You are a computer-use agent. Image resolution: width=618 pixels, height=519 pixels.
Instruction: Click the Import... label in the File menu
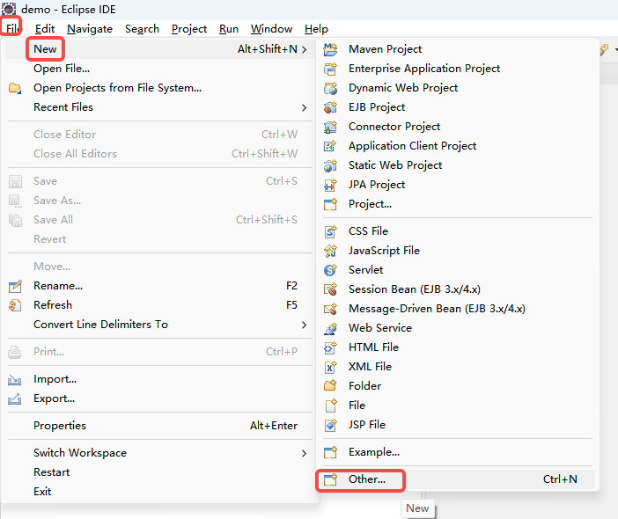click(55, 379)
